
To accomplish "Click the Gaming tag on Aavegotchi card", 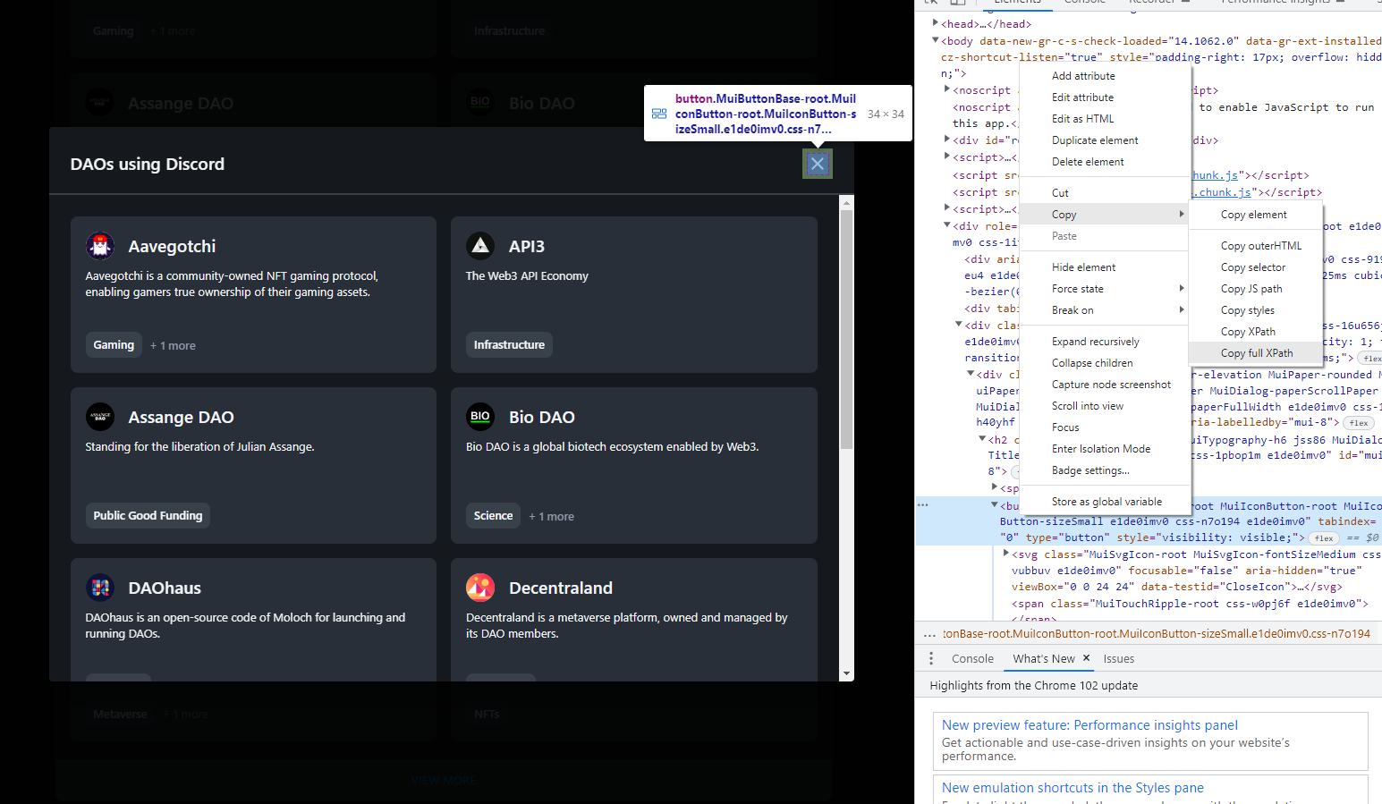I will (114, 345).
